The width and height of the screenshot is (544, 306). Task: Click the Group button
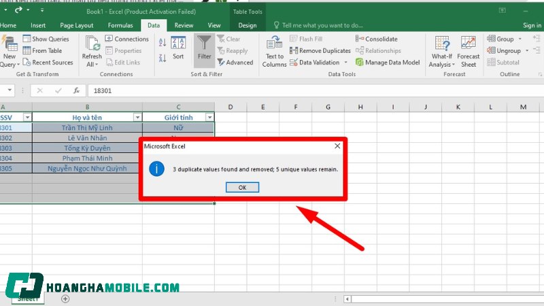point(500,39)
